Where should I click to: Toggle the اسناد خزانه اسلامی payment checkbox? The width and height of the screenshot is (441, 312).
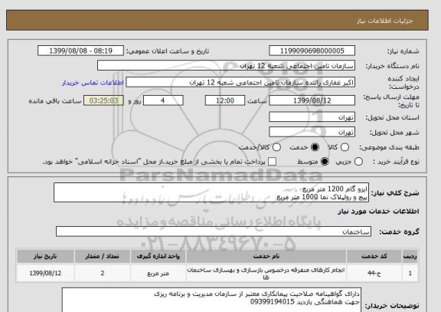(x=272, y=162)
